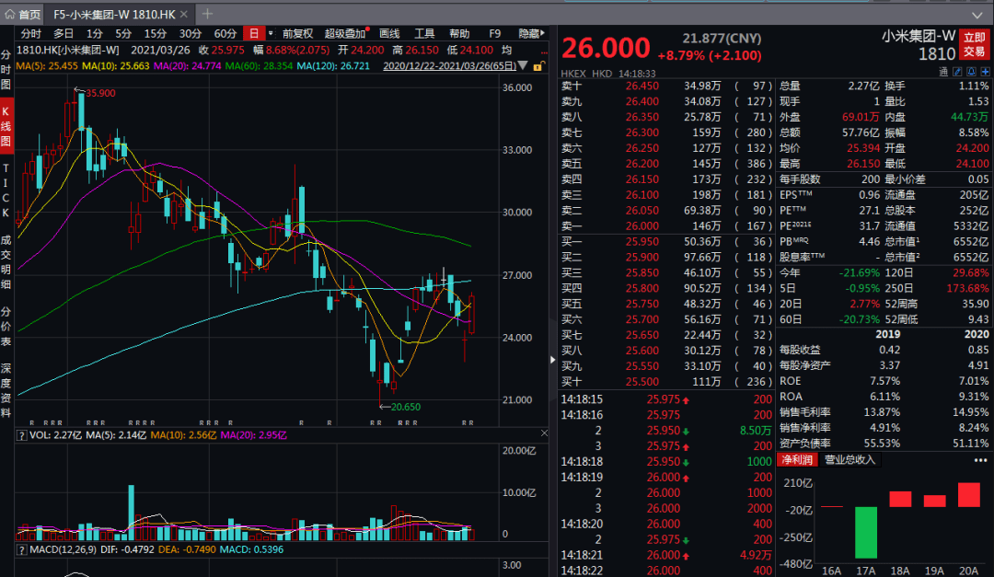
Task: Select the 30分 period
Action: click(190, 34)
